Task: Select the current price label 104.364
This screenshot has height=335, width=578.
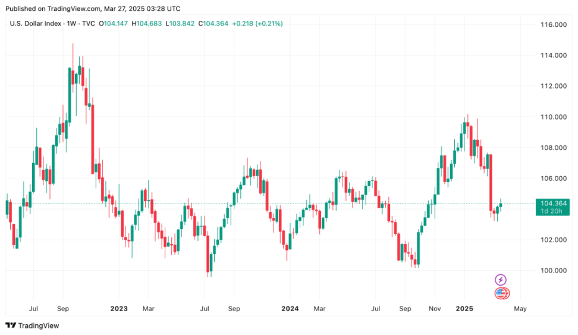Action: coord(553,203)
